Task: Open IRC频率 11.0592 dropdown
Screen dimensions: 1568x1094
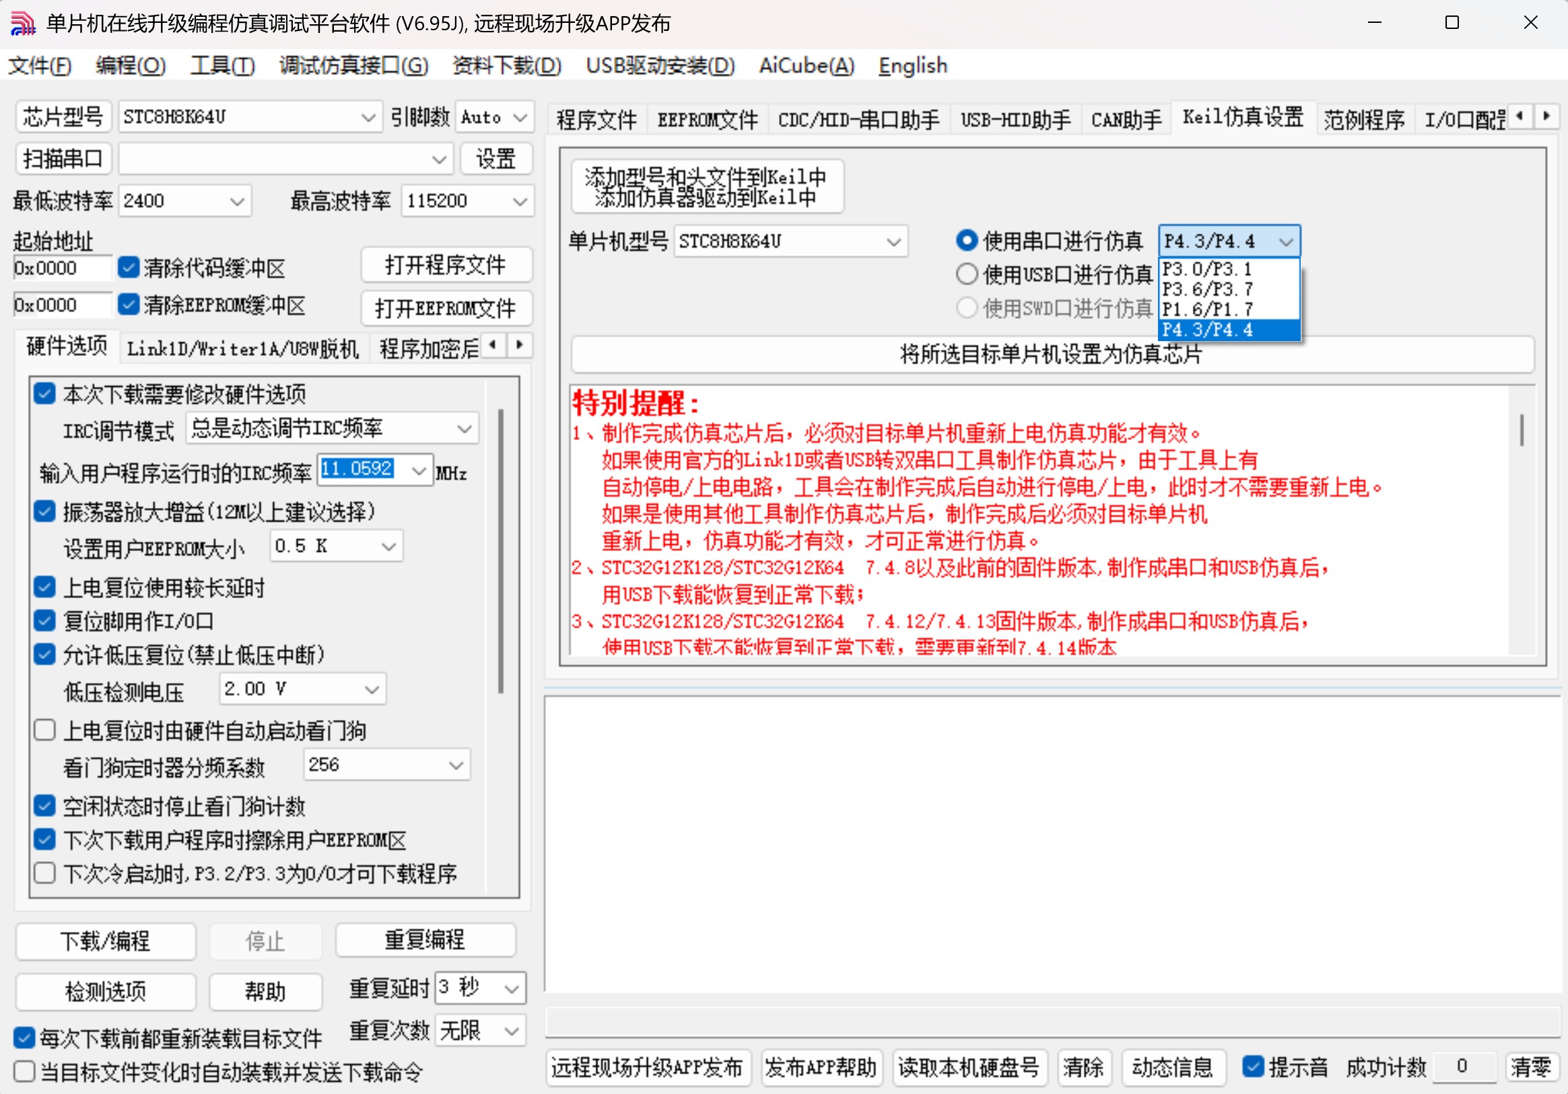Action: pyautogui.click(x=419, y=470)
